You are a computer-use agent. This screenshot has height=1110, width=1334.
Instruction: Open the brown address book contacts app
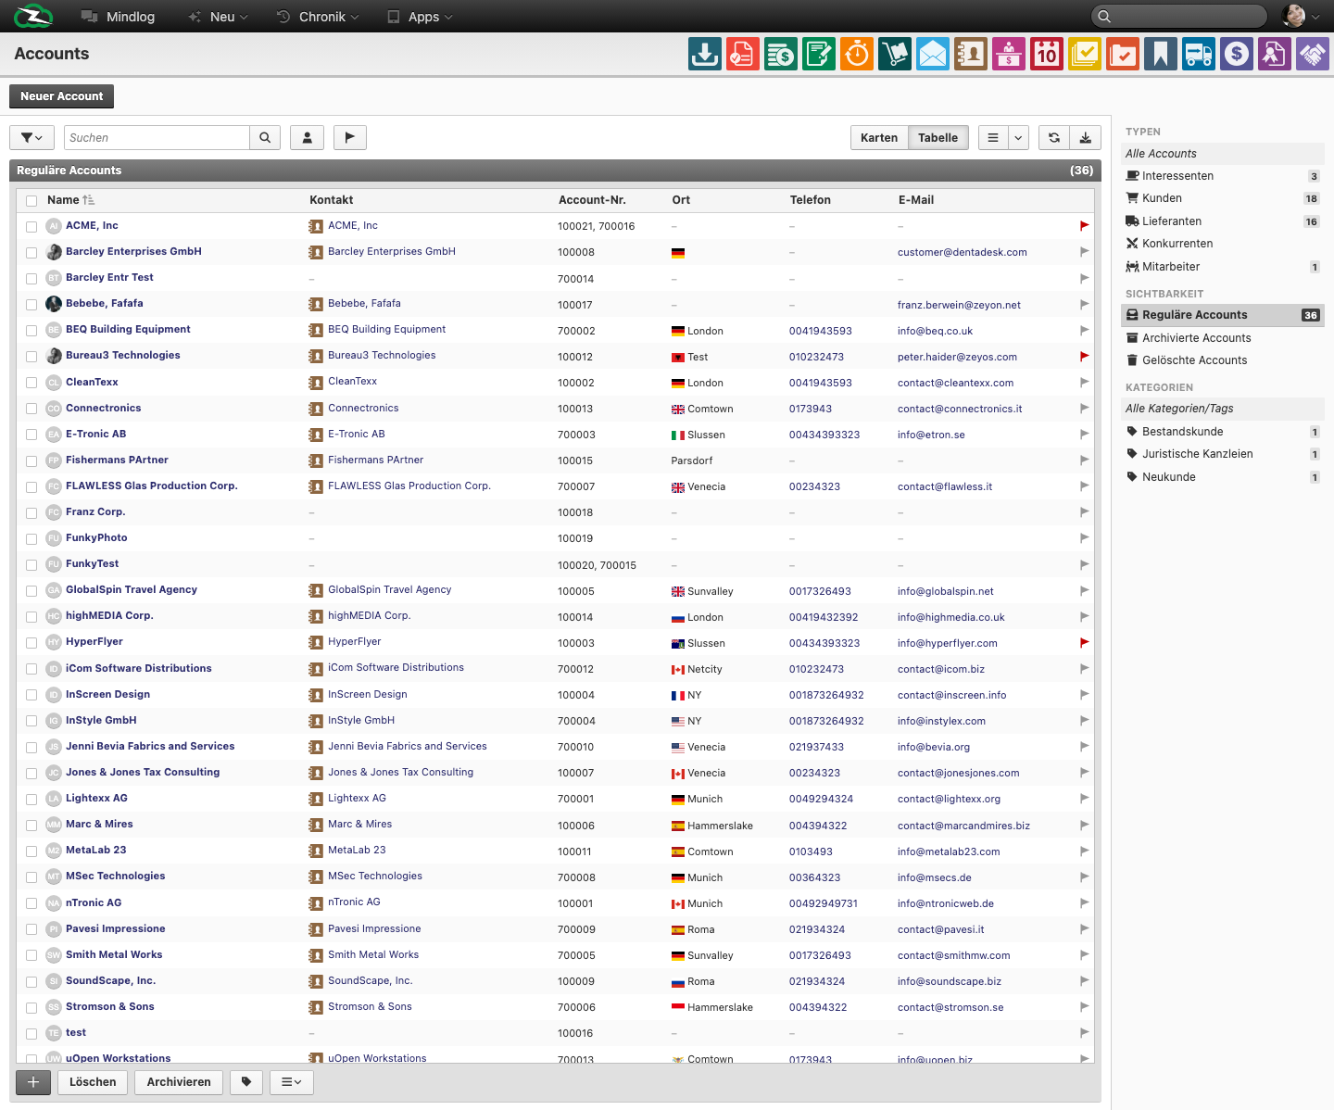coord(971,54)
